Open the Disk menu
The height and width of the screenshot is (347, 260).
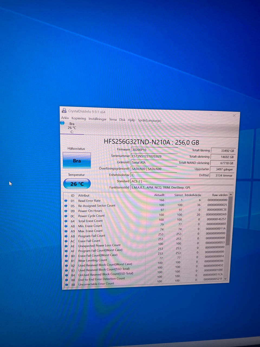(122, 120)
